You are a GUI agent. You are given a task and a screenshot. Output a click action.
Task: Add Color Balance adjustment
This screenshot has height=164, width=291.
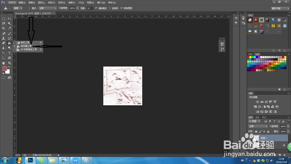pyautogui.click(x=260, y=107)
